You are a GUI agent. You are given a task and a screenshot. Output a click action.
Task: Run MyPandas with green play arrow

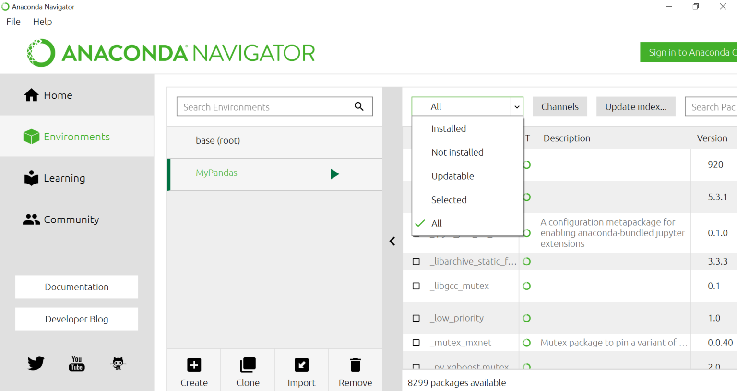coord(334,174)
